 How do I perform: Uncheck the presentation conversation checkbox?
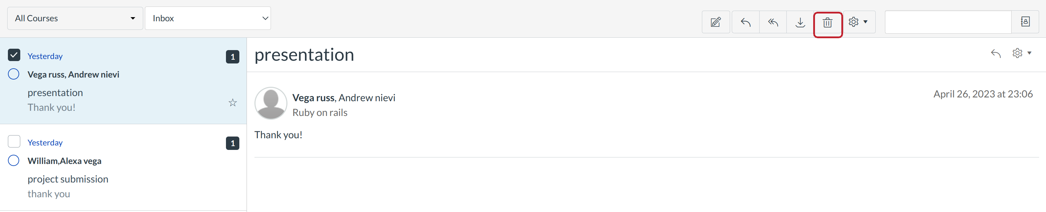click(x=14, y=55)
